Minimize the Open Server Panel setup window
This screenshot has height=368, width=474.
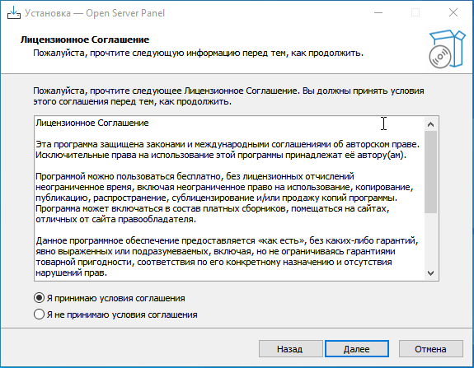pyautogui.click(x=378, y=12)
